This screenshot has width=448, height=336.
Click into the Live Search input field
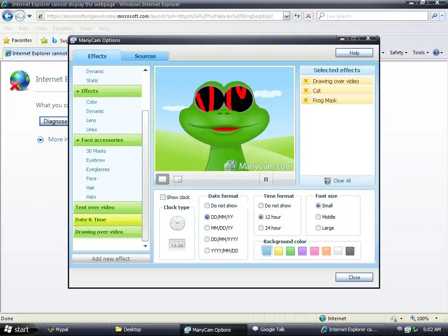tap(373, 16)
